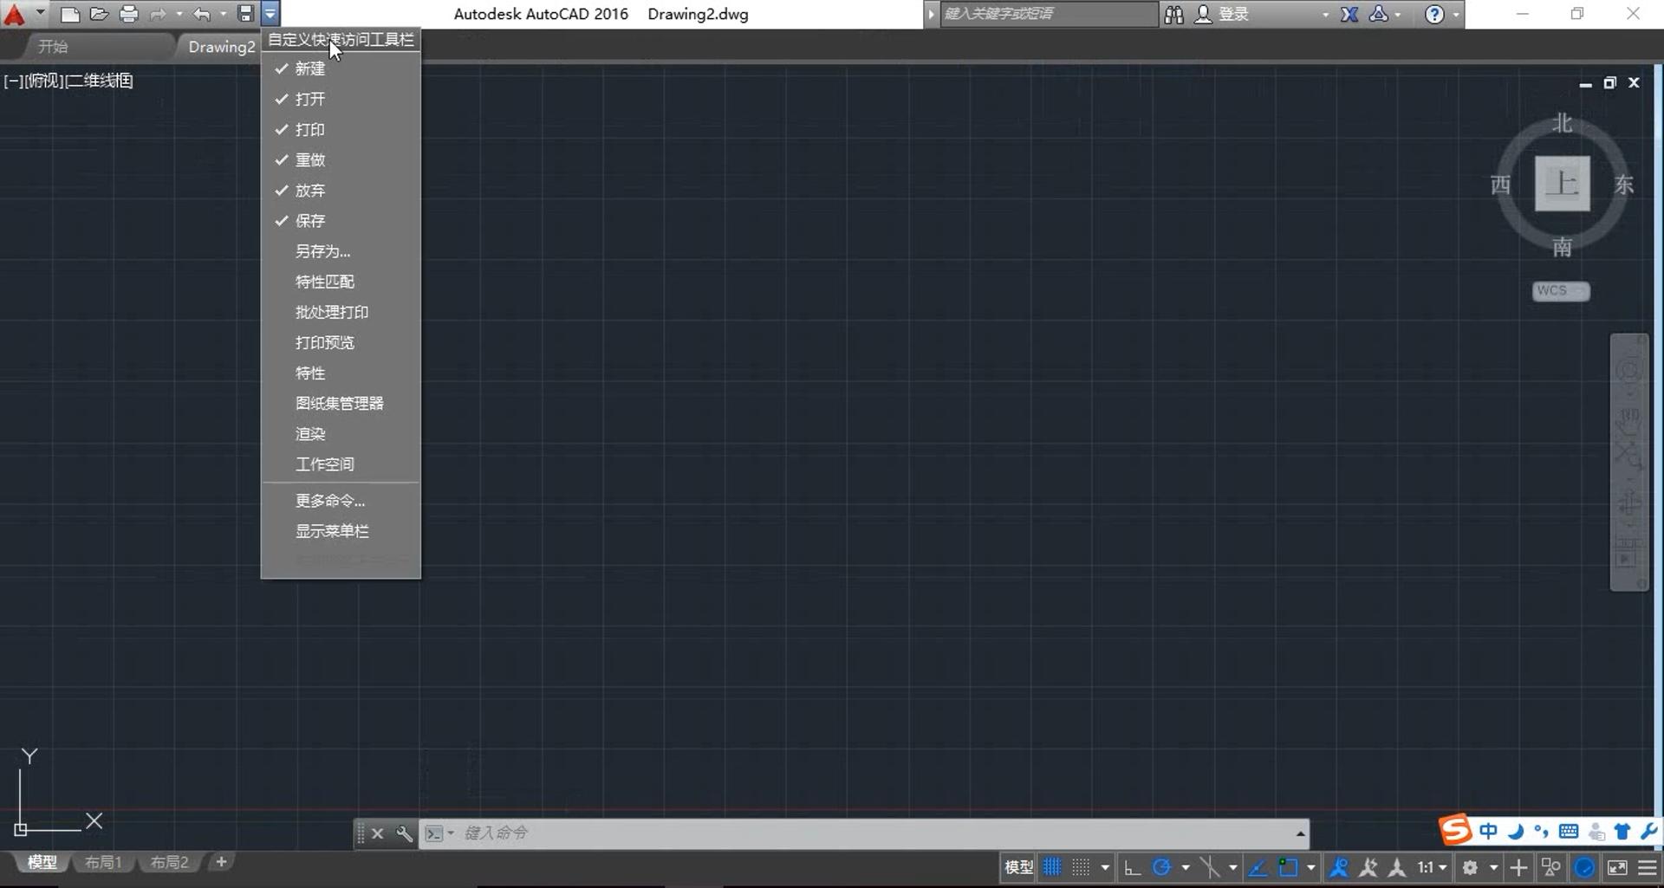Choose 打印预览 from the menu
Image resolution: width=1664 pixels, height=888 pixels.
(341, 342)
